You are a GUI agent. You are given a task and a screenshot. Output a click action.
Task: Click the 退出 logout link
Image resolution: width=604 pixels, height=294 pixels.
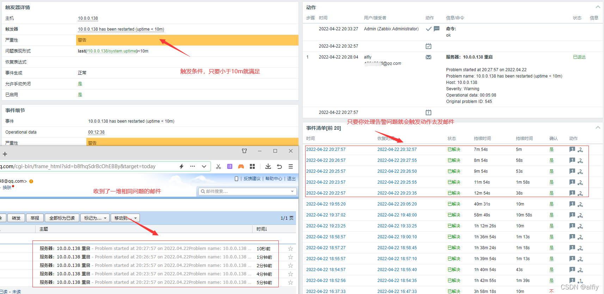(x=291, y=179)
